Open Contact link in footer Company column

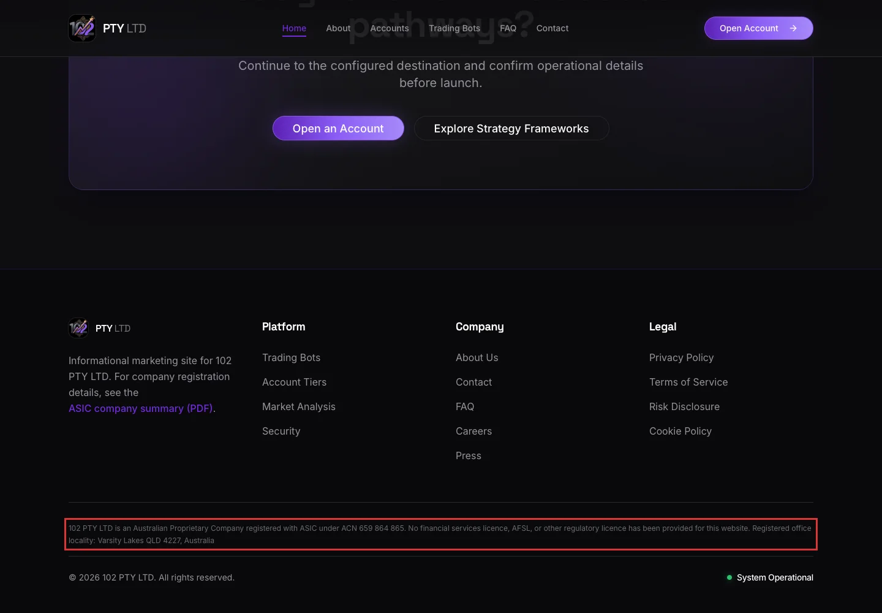(474, 382)
